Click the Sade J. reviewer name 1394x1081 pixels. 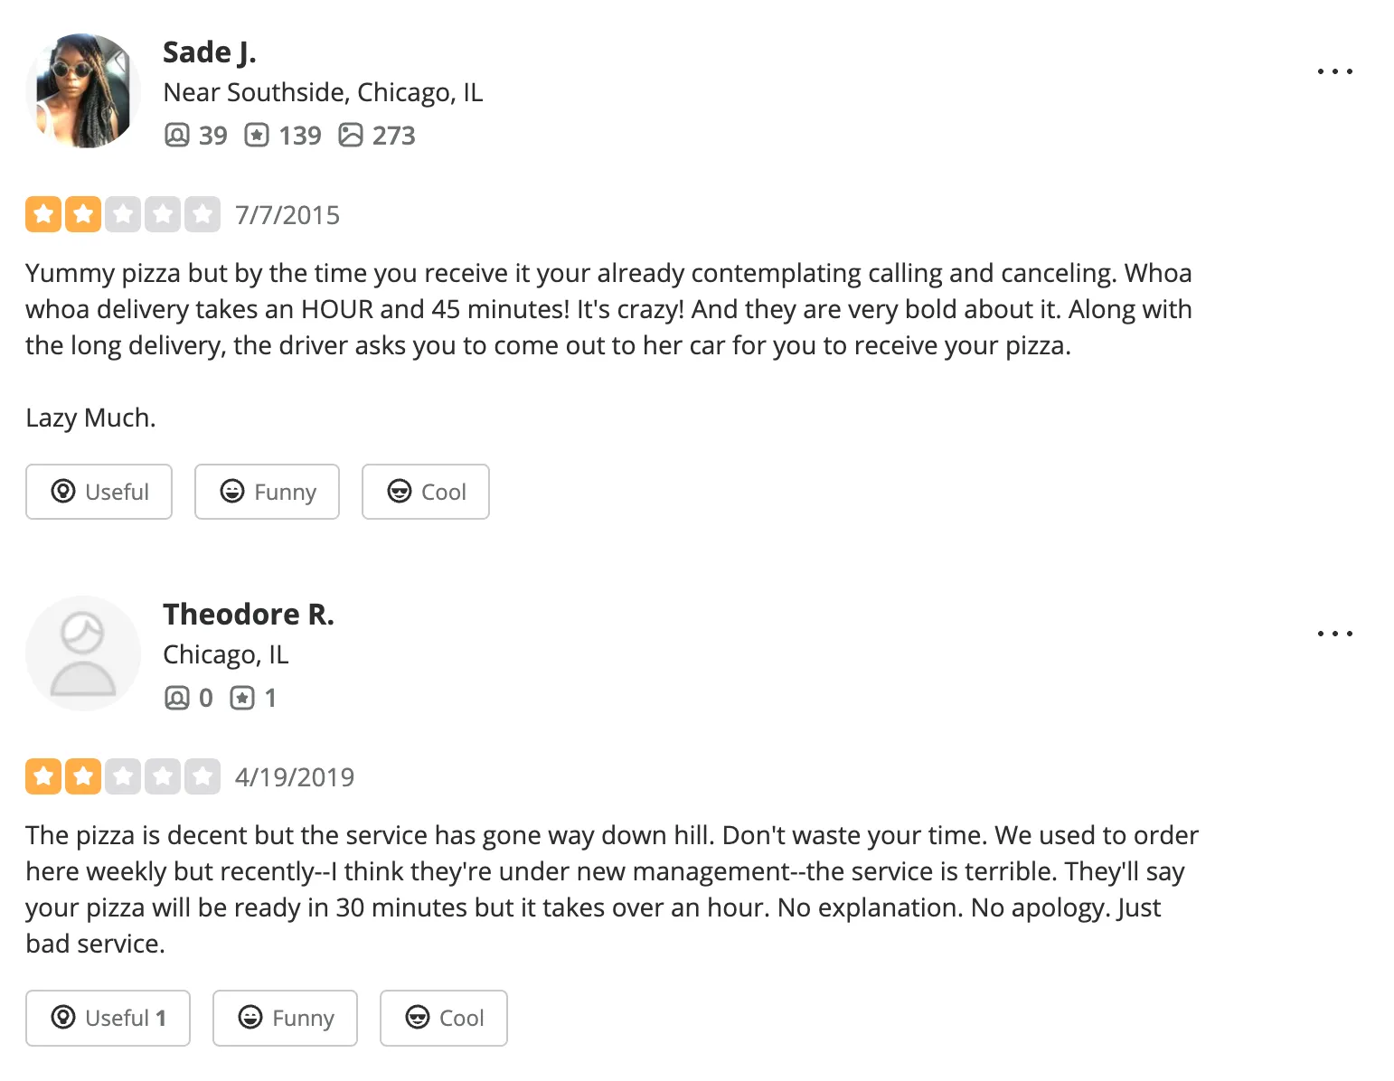click(x=210, y=52)
